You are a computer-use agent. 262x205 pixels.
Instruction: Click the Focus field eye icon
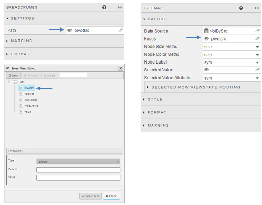(x=206, y=39)
